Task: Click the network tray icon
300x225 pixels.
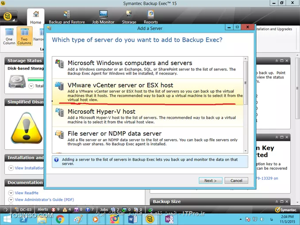Action: [x=255, y=219]
